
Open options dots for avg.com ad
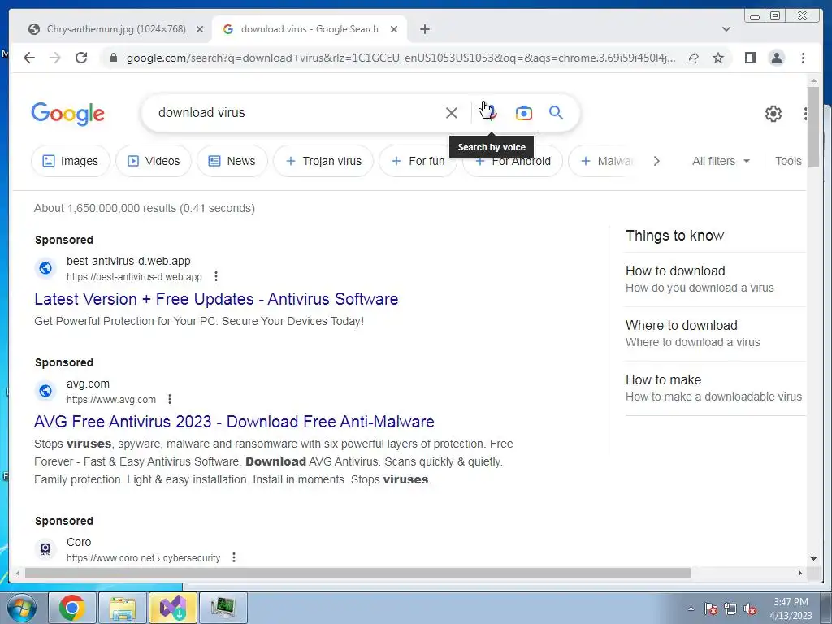[x=170, y=399]
